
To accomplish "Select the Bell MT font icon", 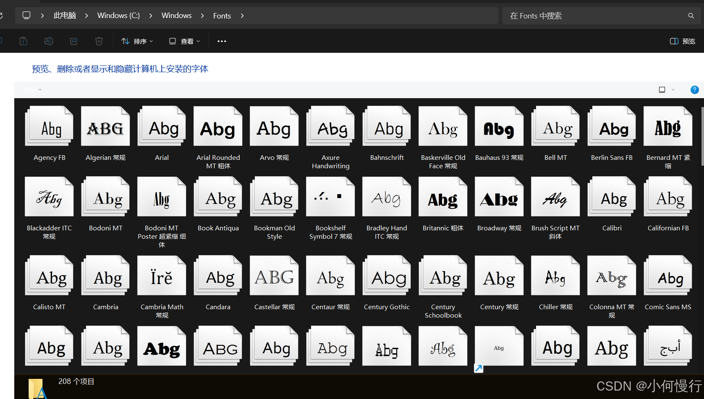I will (x=555, y=126).
